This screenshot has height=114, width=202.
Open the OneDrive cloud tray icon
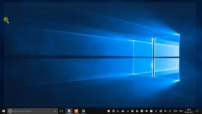click(146, 111)
